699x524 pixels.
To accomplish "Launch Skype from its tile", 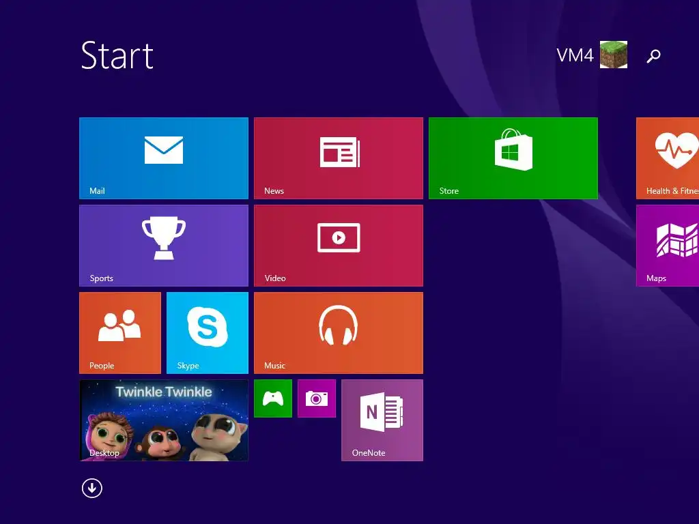I will point(208,333).
